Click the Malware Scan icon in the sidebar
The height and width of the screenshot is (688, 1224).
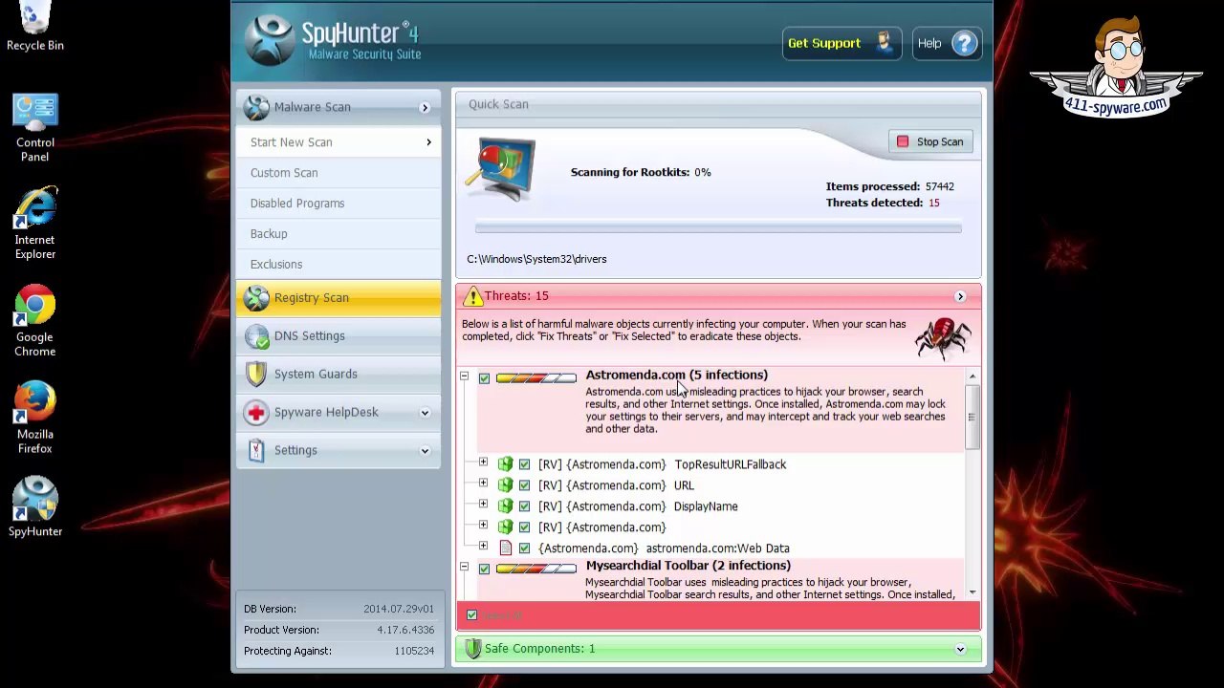(256, 107)
